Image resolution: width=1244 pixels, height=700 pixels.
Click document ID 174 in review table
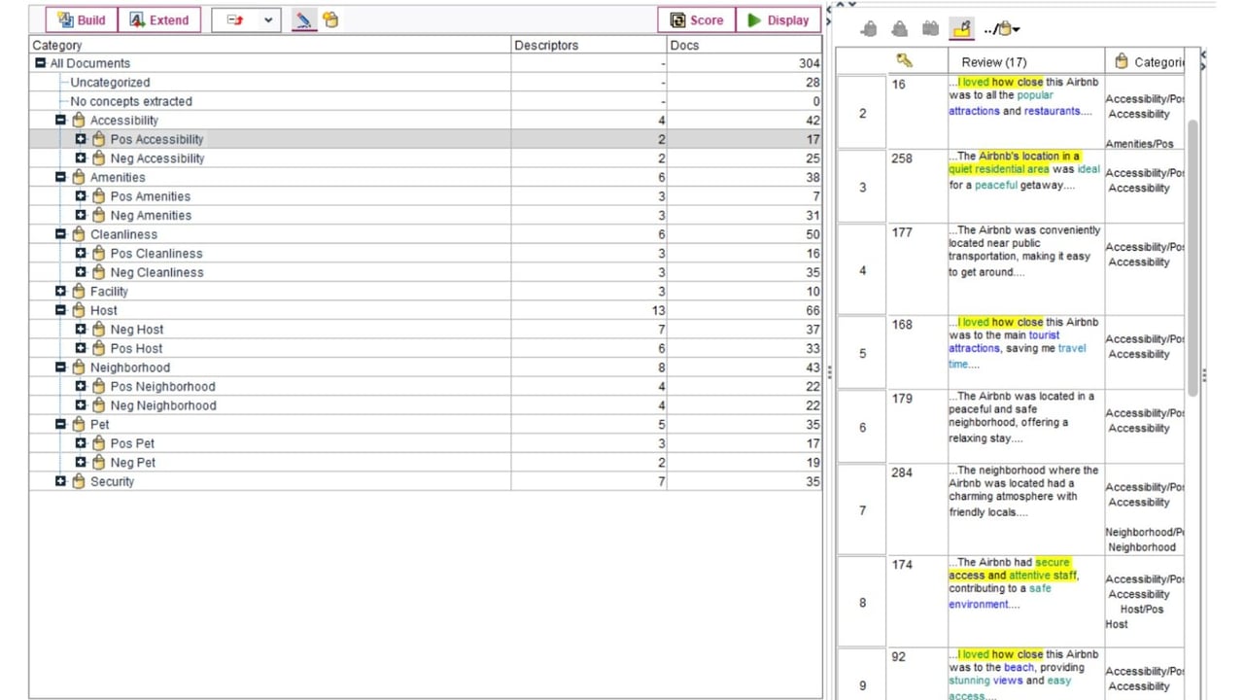(902, 565)
